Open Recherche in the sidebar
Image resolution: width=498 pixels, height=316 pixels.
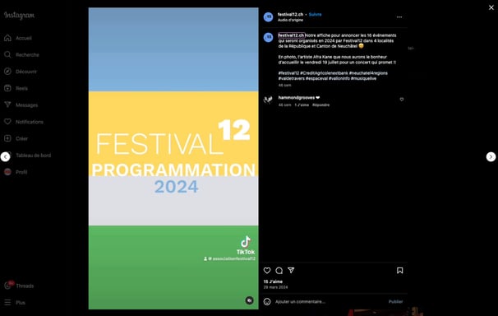[x=21, y=54]
